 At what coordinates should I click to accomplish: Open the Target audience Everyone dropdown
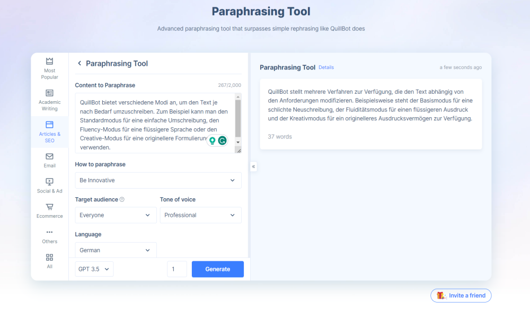116,215
